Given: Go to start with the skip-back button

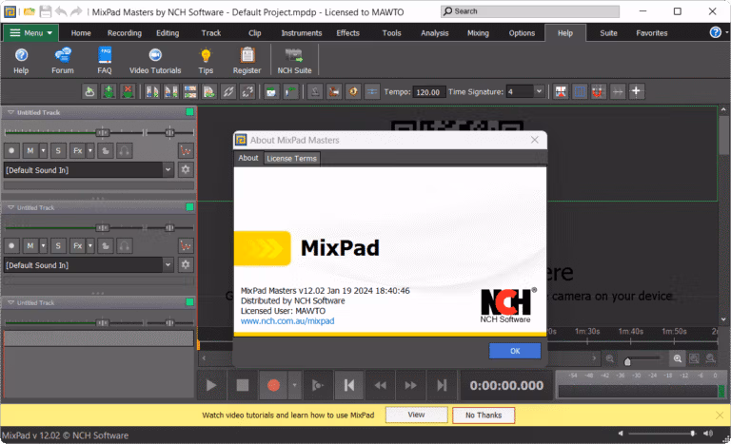Looking at the screenshot, I should (x=348, y=385).
